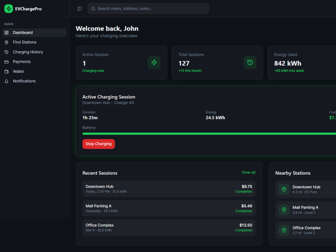Click the 24.5 kWh energy value
The width and height of the screenshot is (336, 252).
[215, 118]
